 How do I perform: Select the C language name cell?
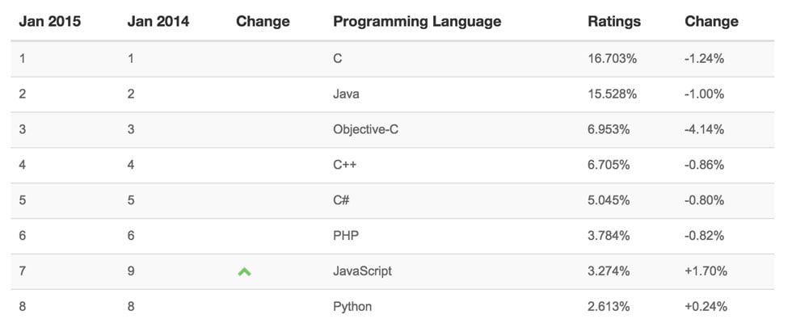pos(338,58)
